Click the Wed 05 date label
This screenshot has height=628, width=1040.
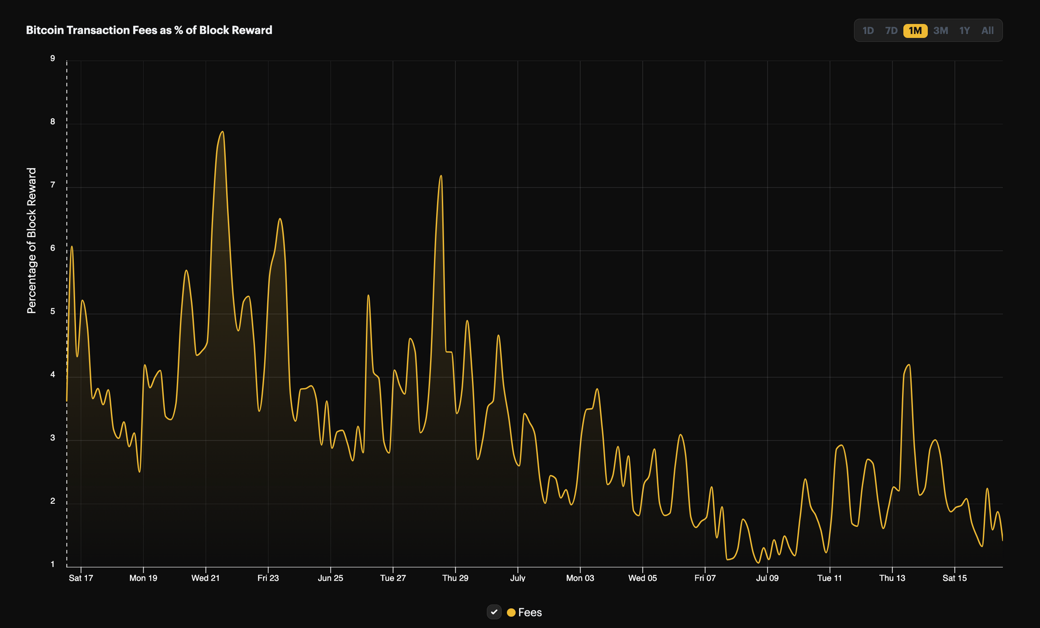[643, 578]
